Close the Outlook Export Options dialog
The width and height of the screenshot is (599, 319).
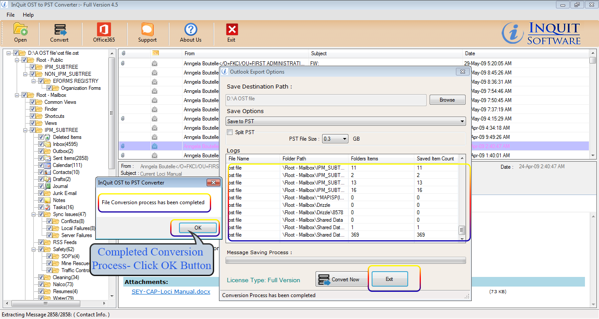463,72
